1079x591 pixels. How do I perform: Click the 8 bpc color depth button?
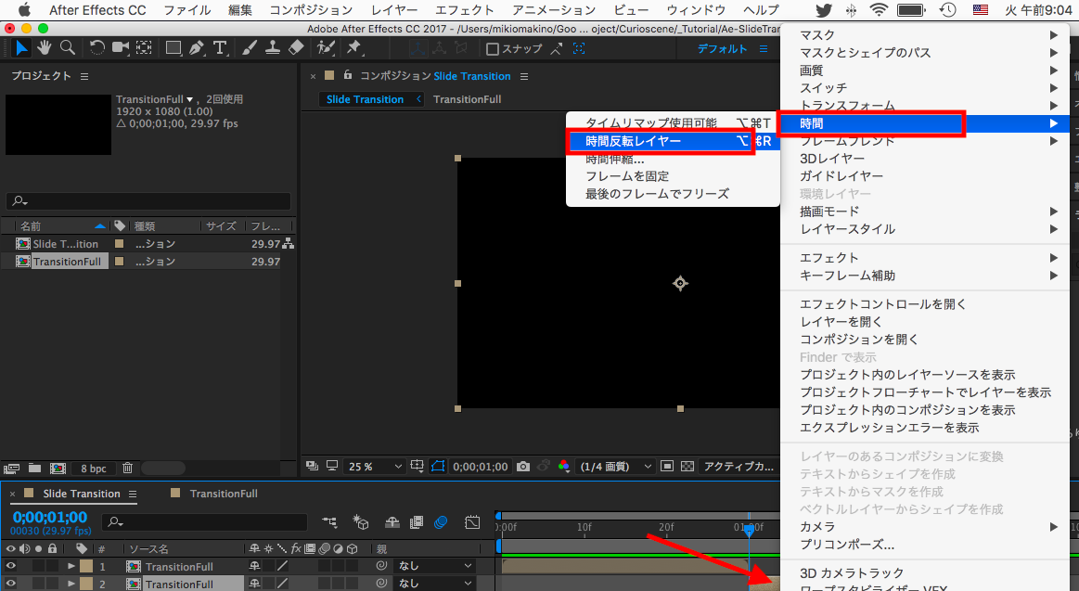pyautogui.click(x=93, y=469)
